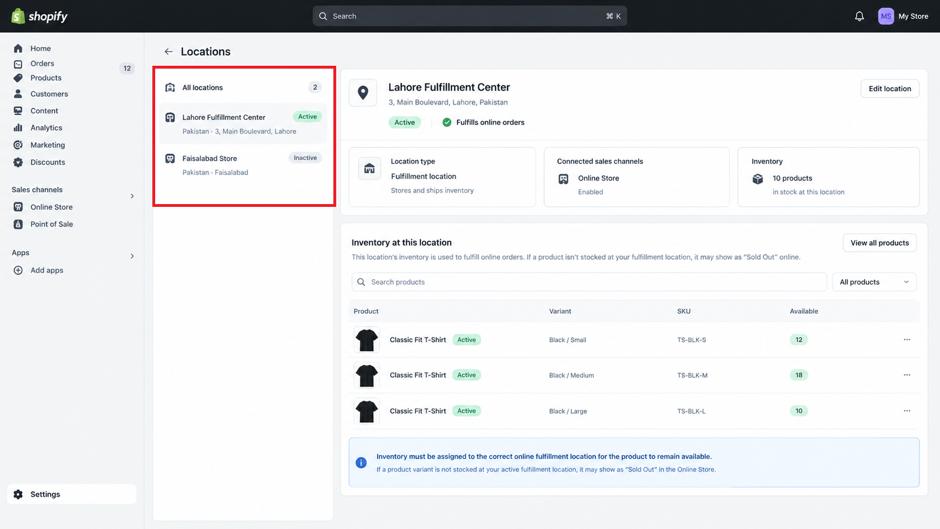This screenshot has height=529, width=940.
Task: Click the location pin icon
Action: (x=363, y=93)
